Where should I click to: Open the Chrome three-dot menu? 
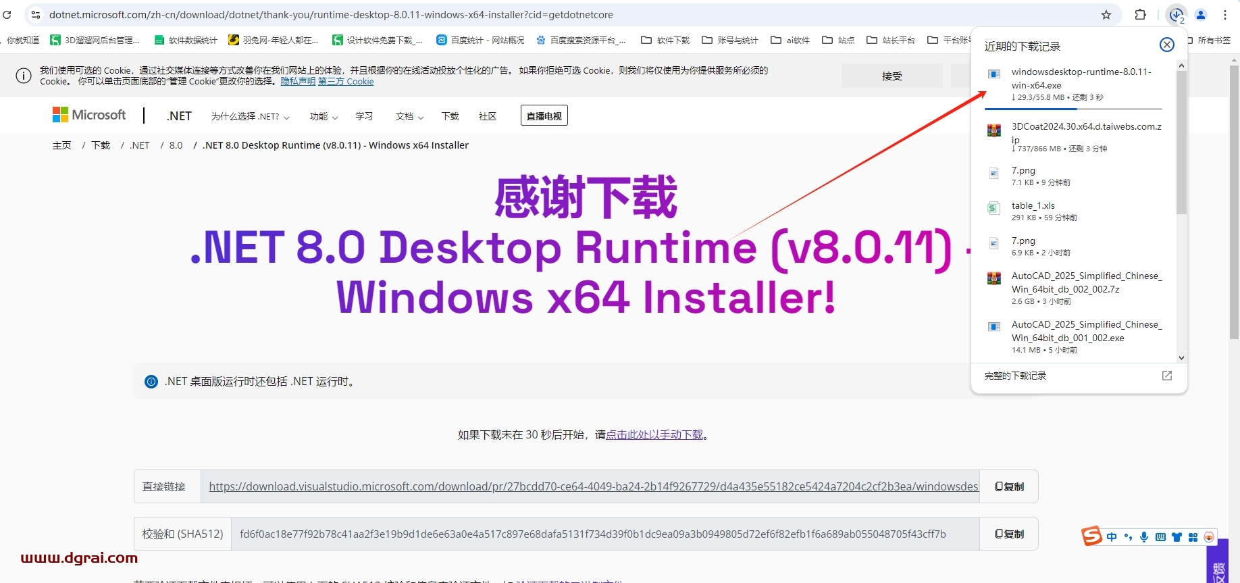1225,14
